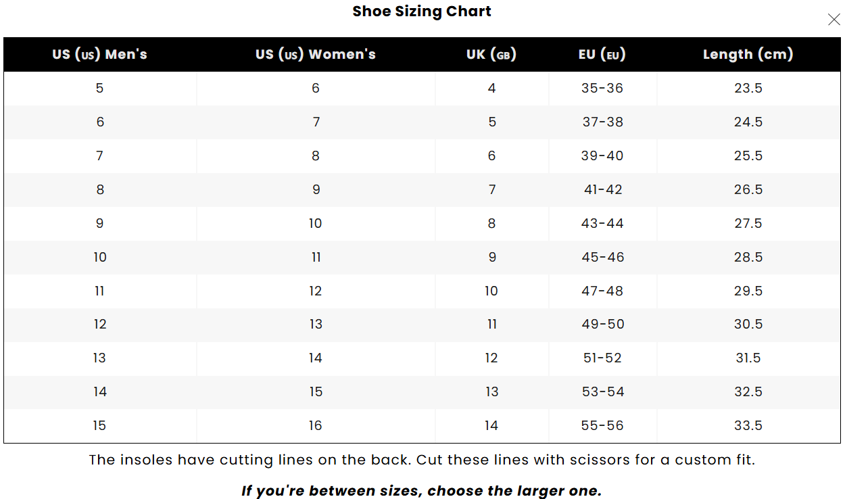The height and width of the screenshot is (499, 845).
Task: Select the EU 55-56 cell
Action: 602,425
